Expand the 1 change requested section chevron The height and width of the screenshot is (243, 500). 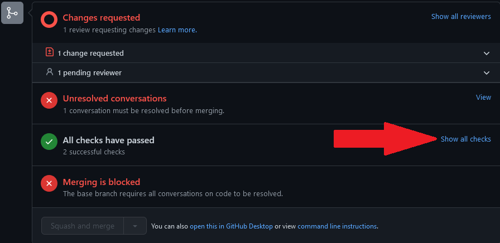[x=487, y=53]
